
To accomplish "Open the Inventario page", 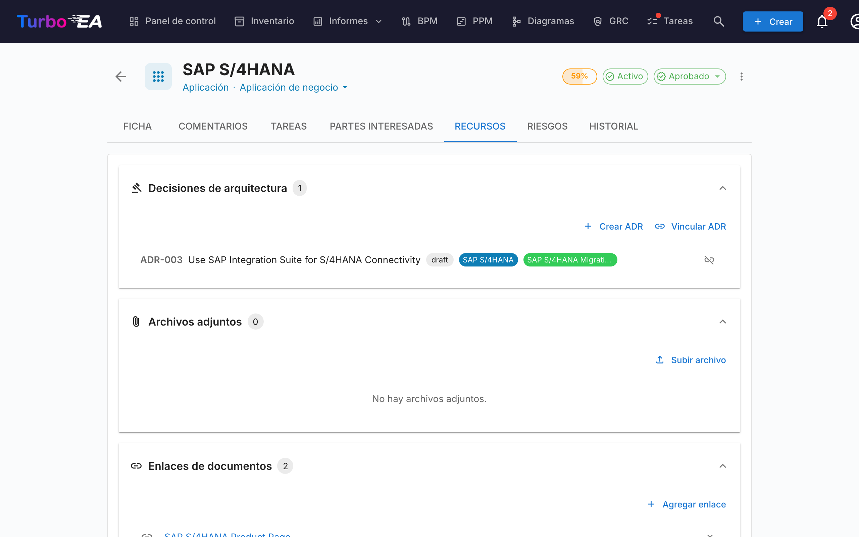I will pos(264,21).
